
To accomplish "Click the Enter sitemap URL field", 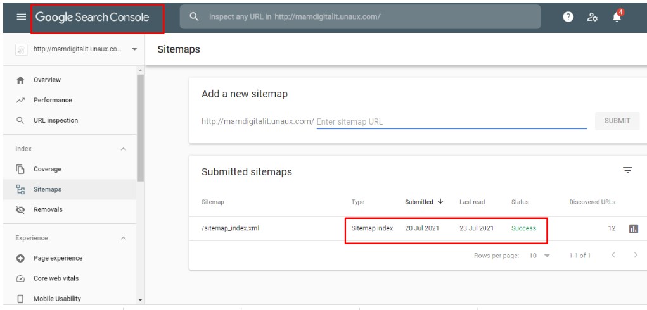I will [x=451, y=121].
